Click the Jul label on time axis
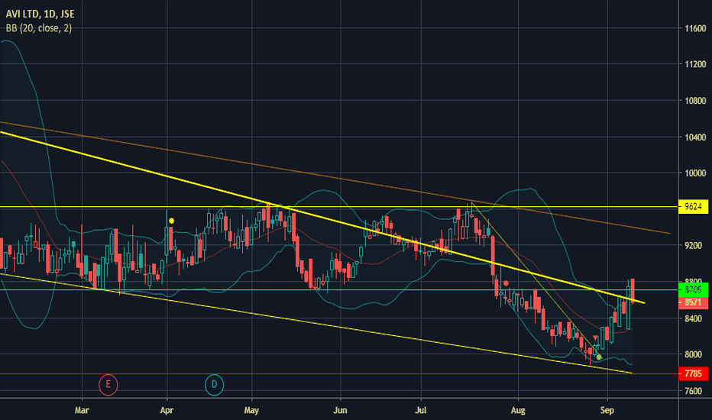 (x=421, y=410)
